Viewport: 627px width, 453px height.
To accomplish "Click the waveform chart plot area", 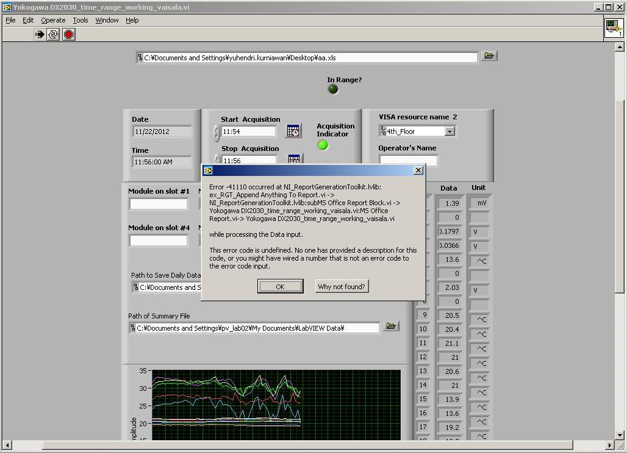I will (276, 405).
